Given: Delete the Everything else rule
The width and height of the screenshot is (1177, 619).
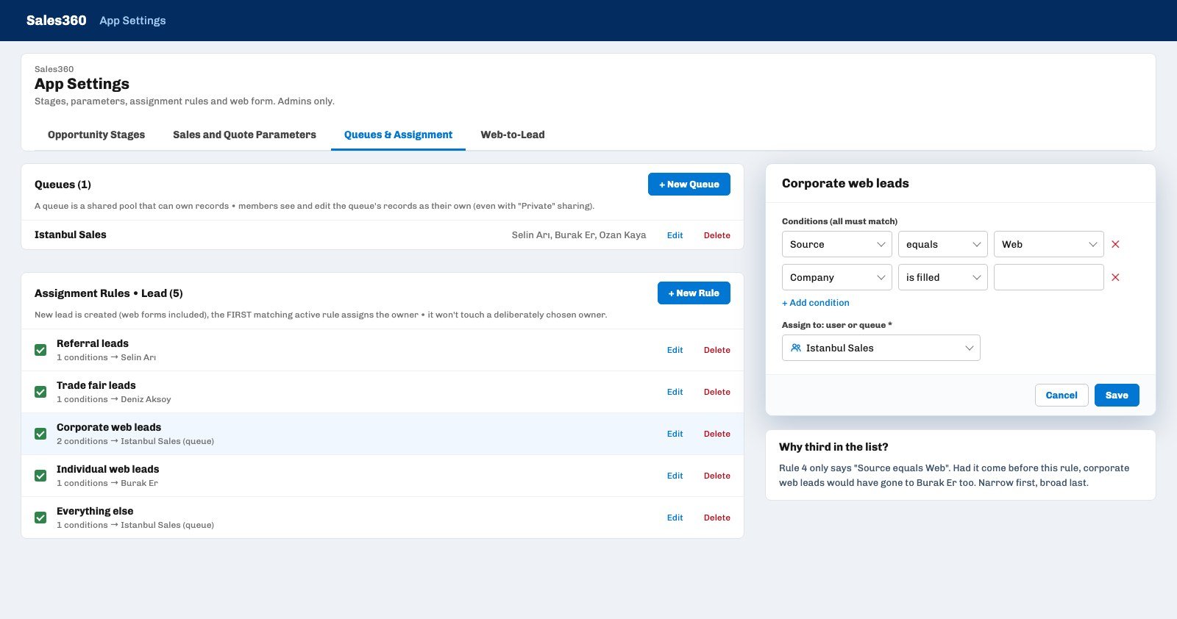Looking at the screenshot, I should point(716,518).
